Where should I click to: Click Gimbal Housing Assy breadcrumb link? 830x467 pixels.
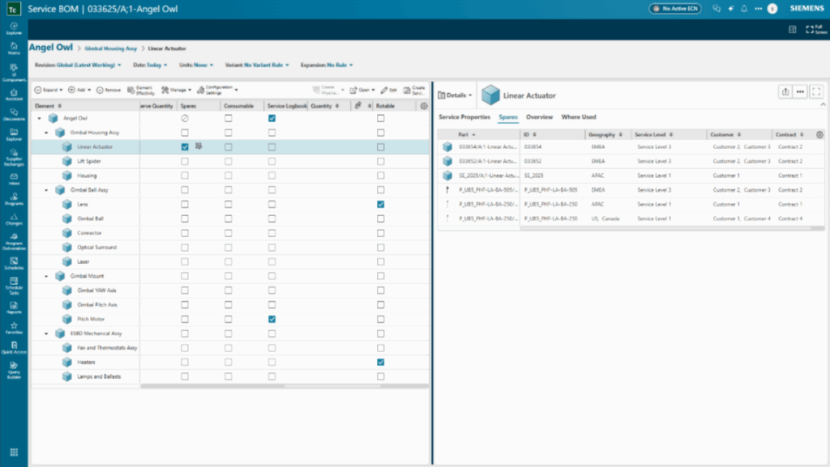[x=112, y=49]
